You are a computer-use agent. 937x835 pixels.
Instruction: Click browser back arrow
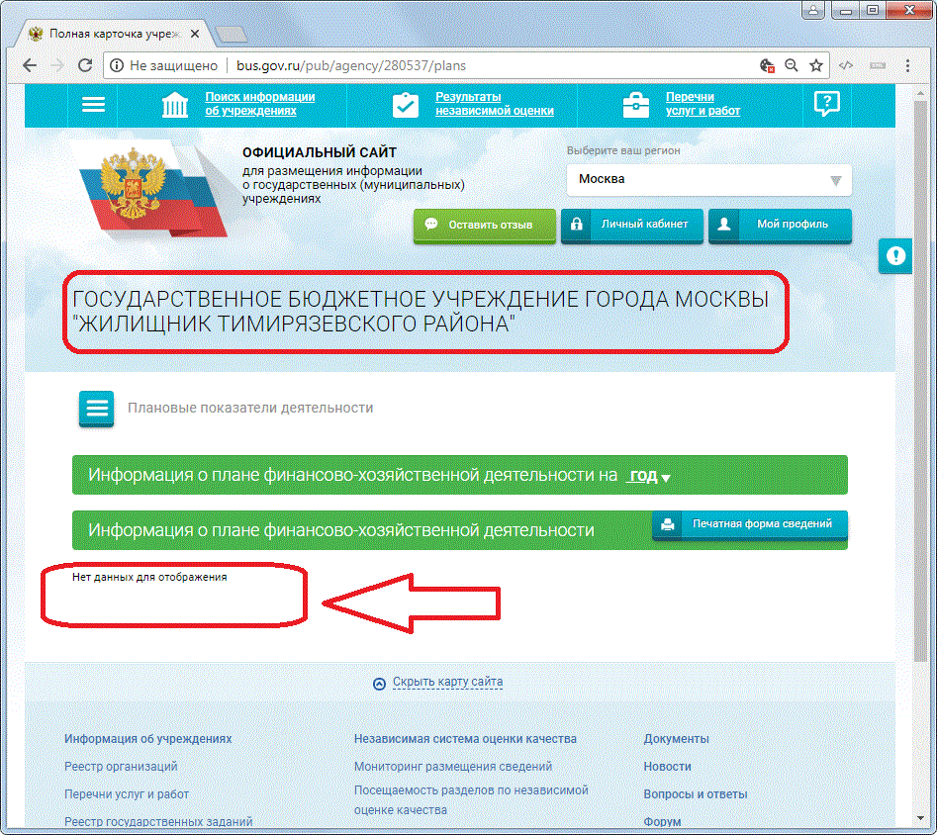(30, 65)
